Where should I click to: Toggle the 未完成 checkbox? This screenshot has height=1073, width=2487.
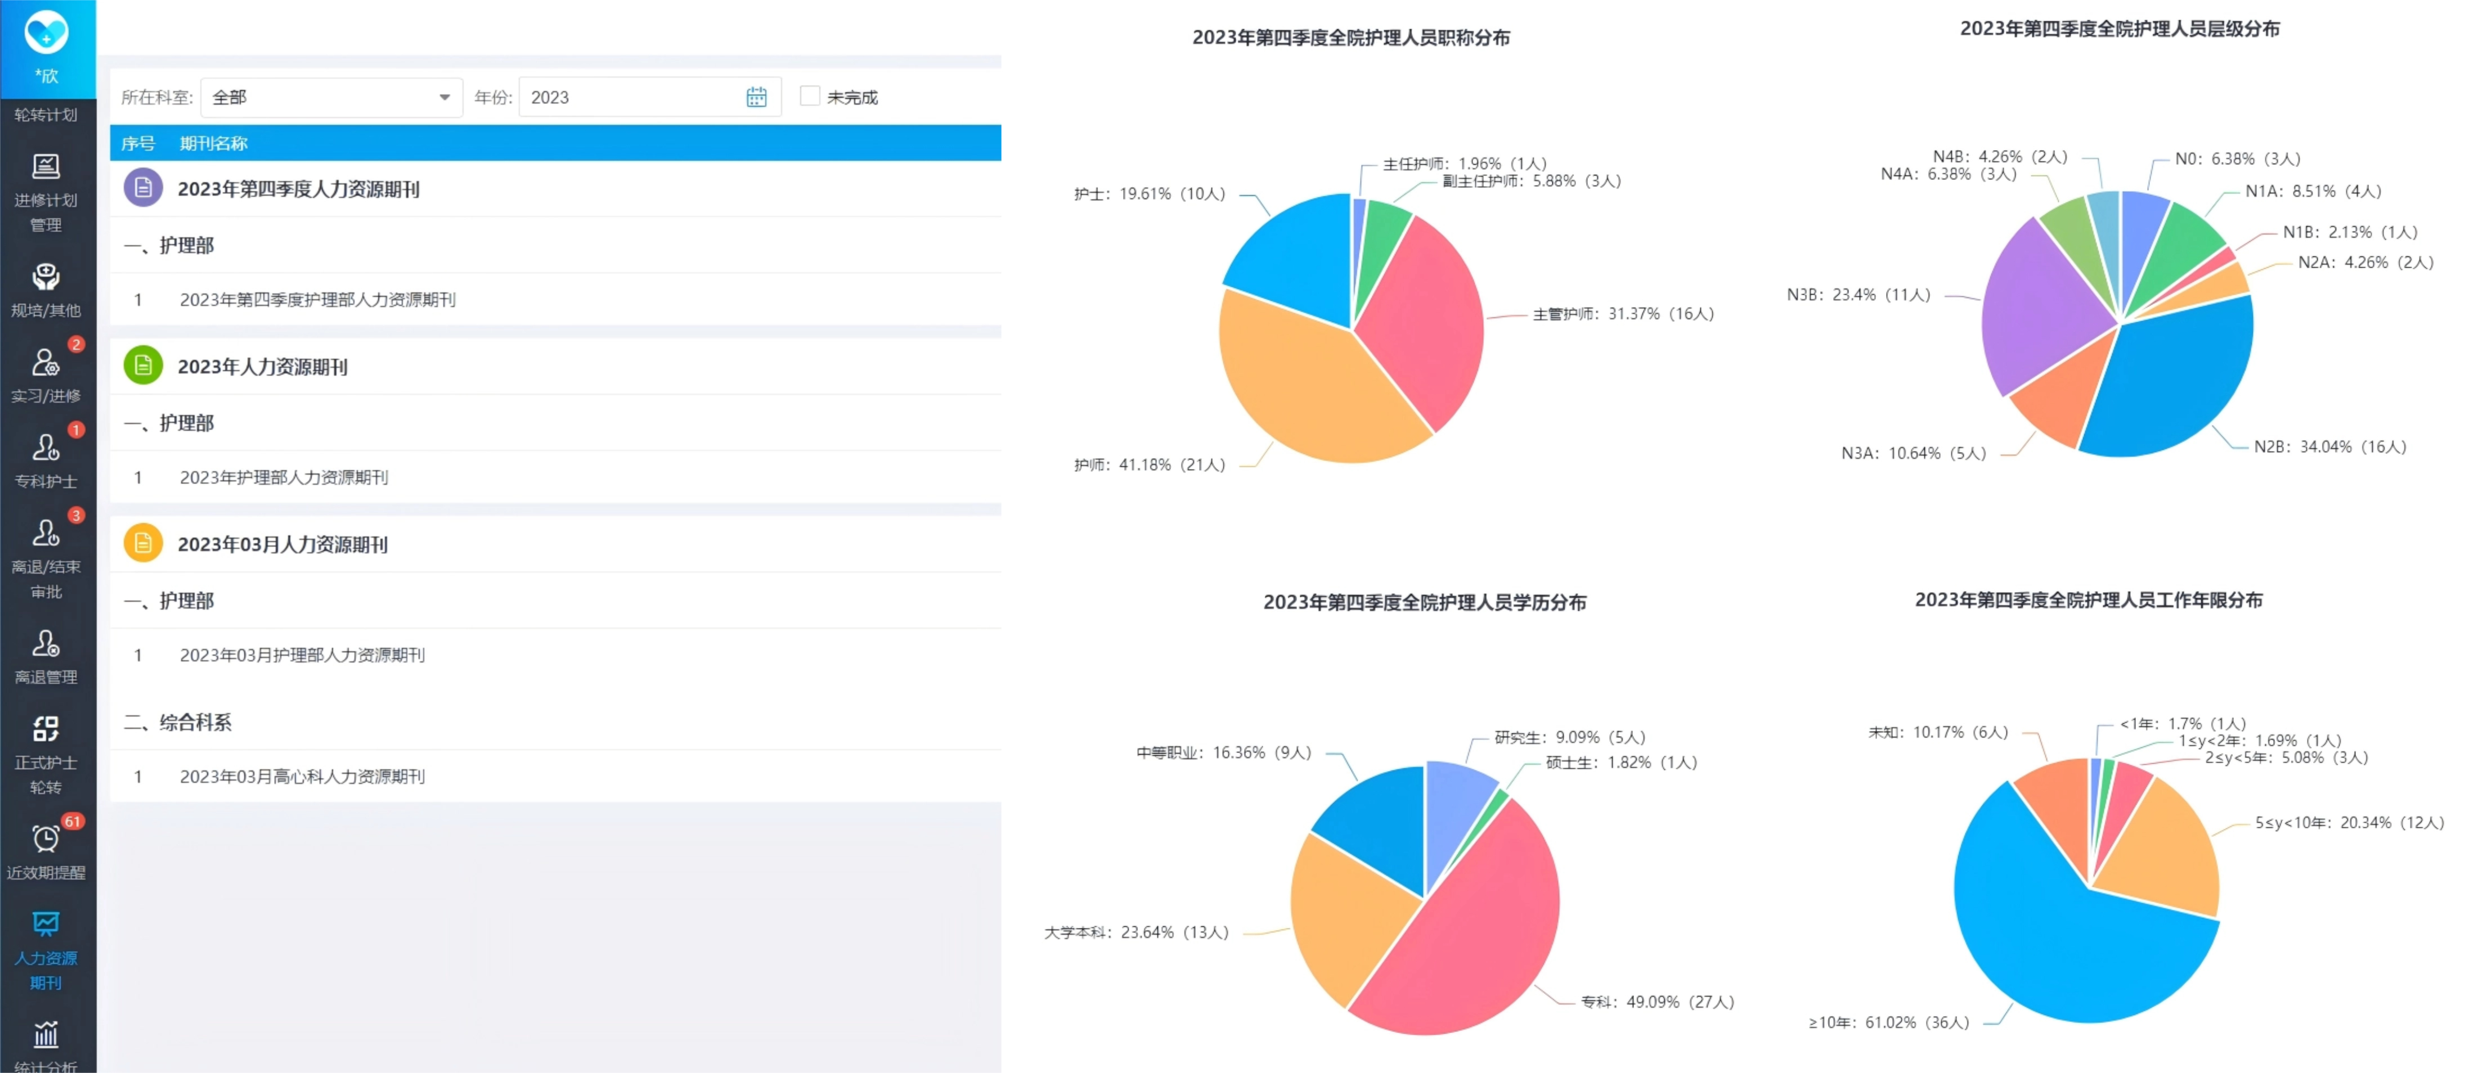click(x=810, y=97)
